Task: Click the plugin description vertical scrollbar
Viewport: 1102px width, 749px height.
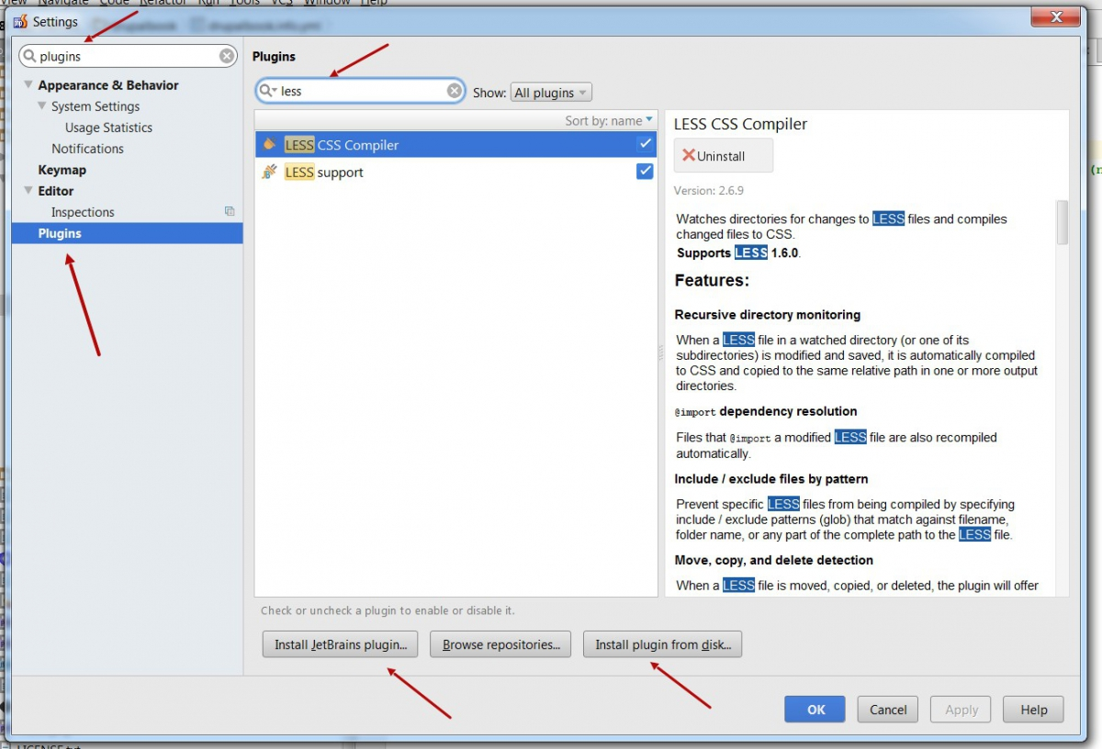Action: tap(1063, 222)
